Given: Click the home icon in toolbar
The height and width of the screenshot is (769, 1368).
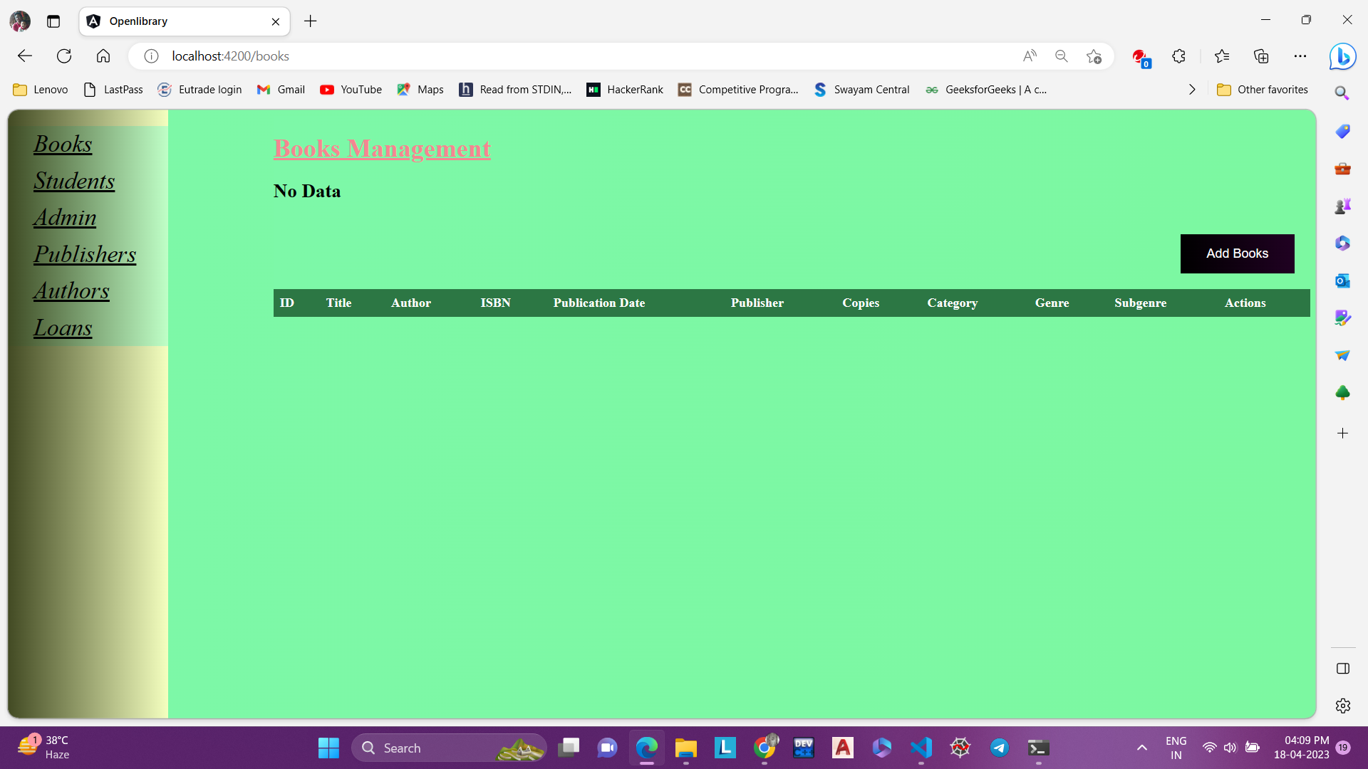Looking at the screenshot, I should 103,56.
